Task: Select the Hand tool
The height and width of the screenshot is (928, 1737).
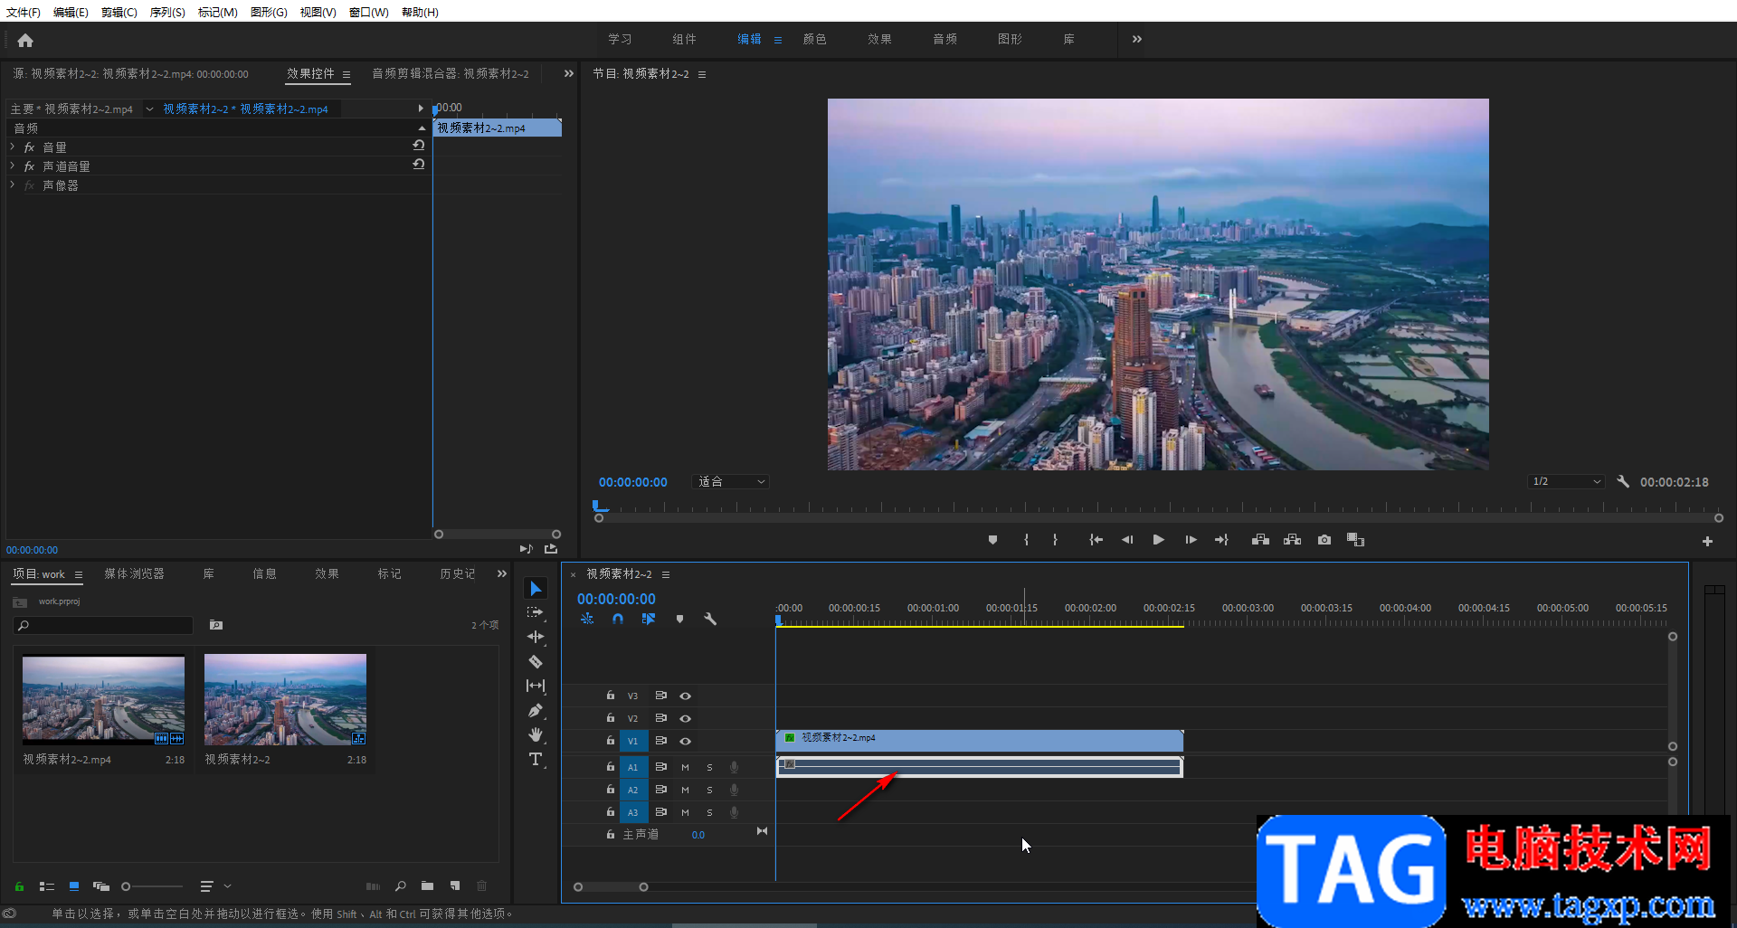Action: 536,734
